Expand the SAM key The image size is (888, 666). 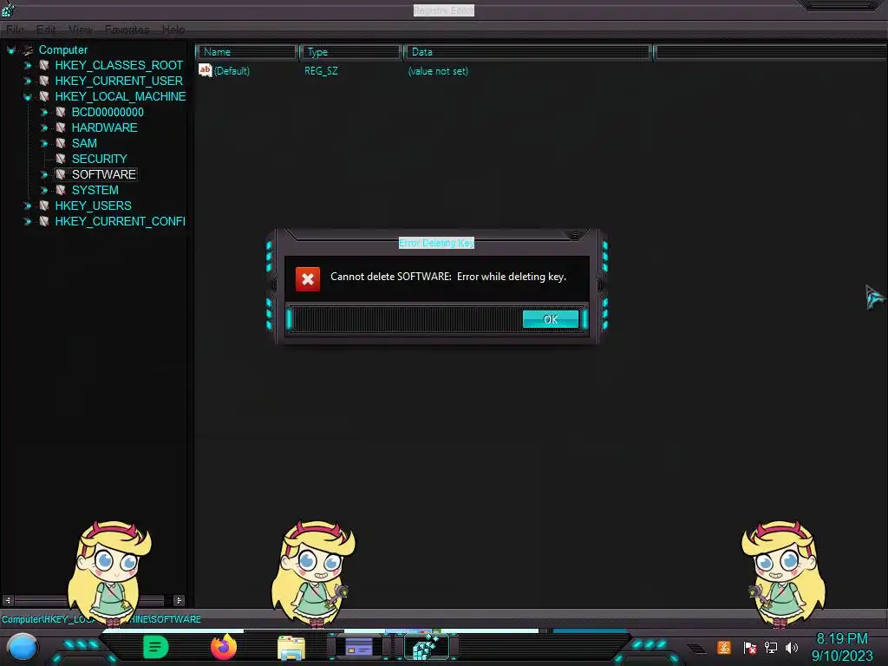pyautogui.click(x=44, y=143)
